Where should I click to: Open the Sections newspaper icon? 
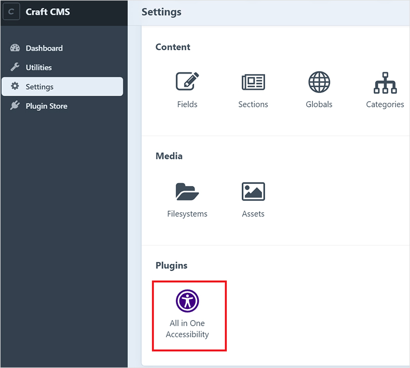(253, 82)
